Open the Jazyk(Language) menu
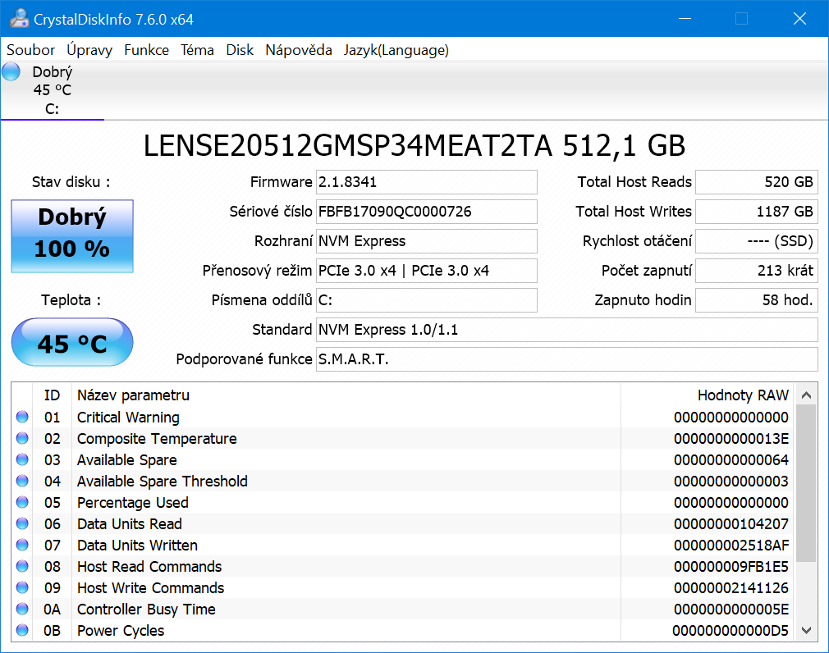829x653 pixels. tap(396, 50)
